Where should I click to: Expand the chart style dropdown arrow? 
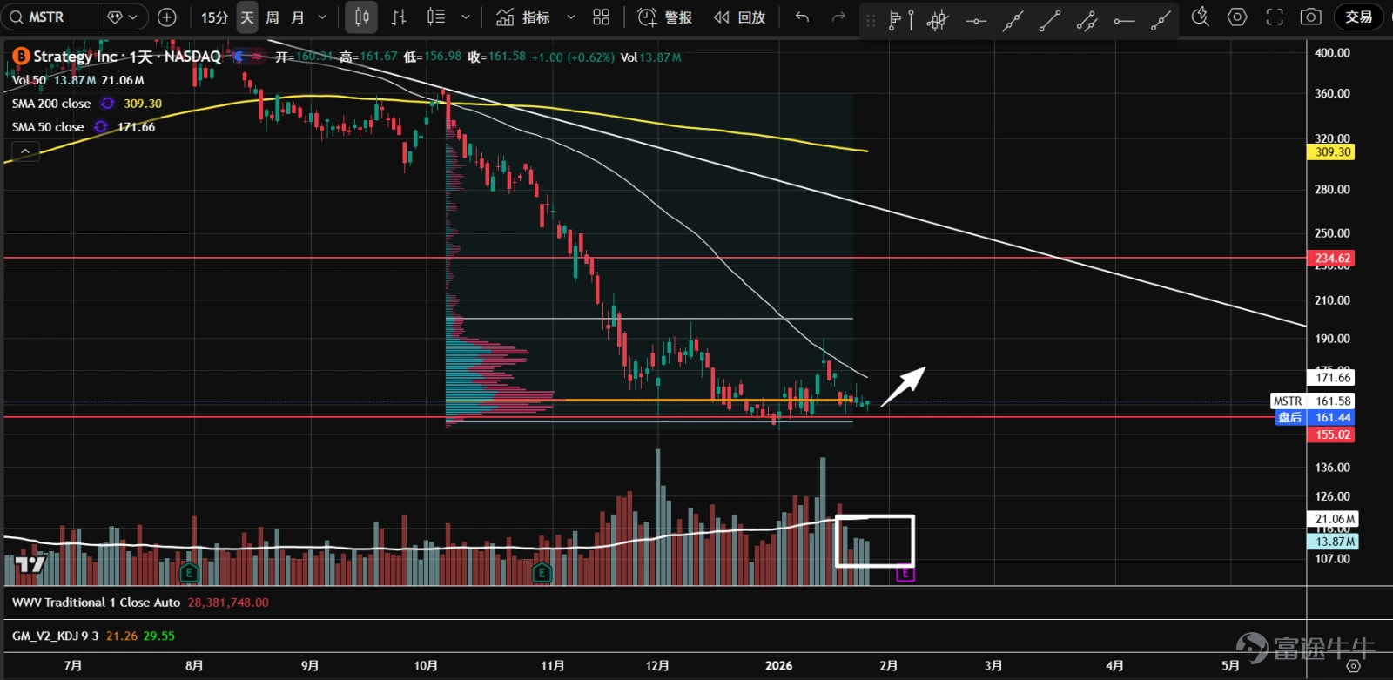(x=466, y=17)
